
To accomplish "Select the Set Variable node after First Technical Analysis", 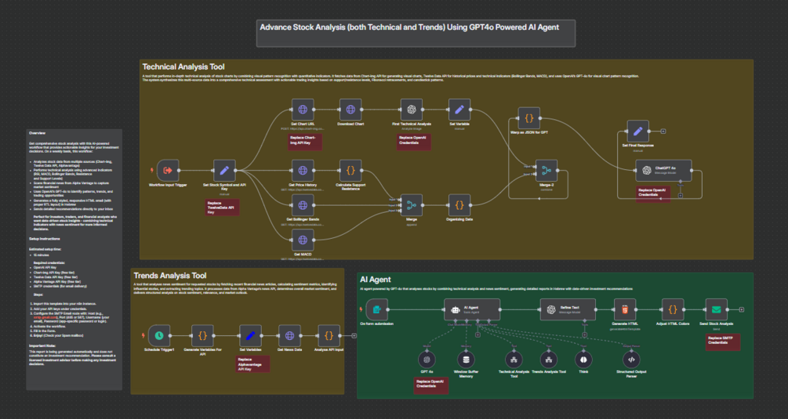I will click(459, 110).
